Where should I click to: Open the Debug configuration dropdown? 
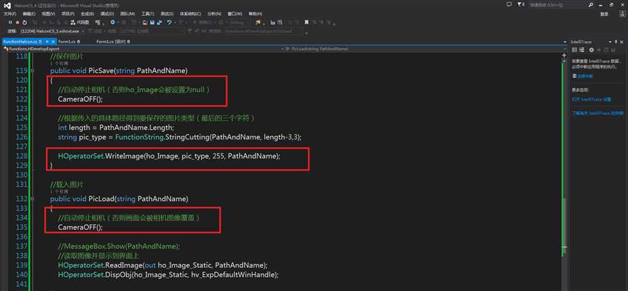[239, 22]
